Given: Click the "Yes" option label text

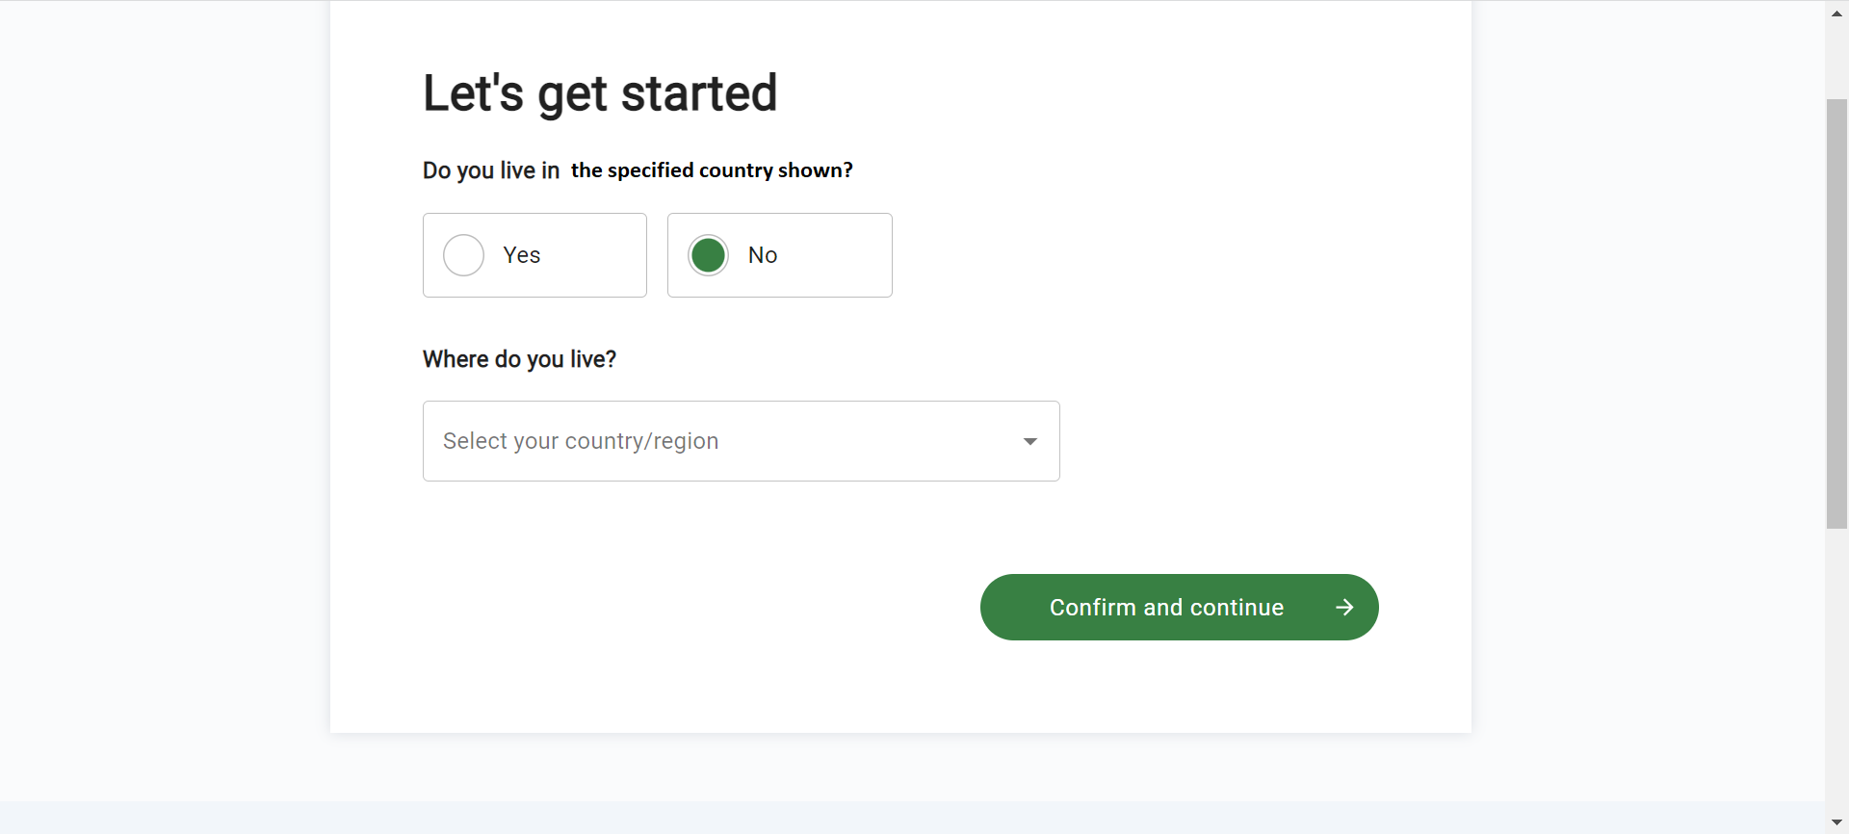Looking at the screenshot, I should tap(521, 255).
